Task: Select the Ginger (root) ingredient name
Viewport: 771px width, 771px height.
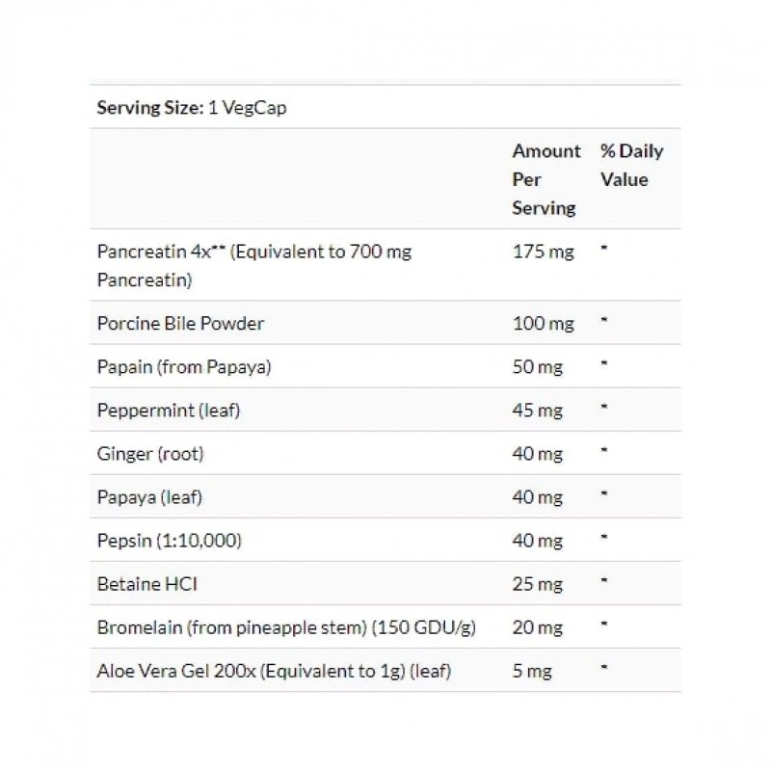Action: point(150,454)
